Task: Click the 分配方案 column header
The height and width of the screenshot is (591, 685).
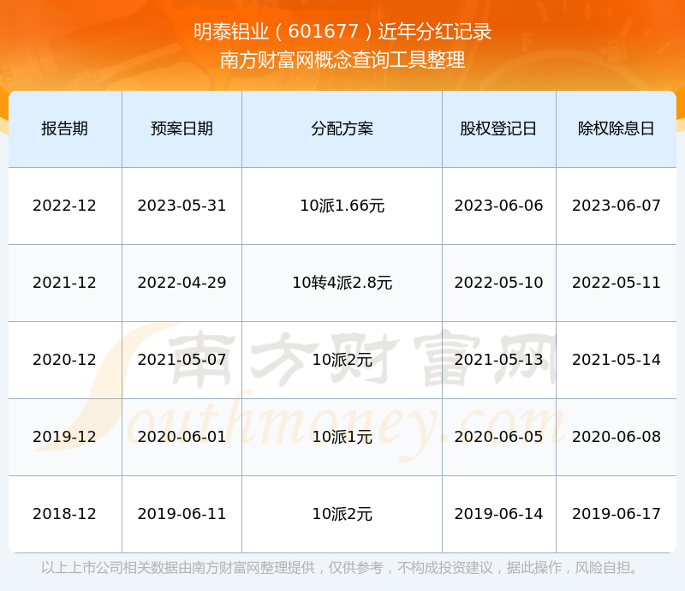Action: 342,128
